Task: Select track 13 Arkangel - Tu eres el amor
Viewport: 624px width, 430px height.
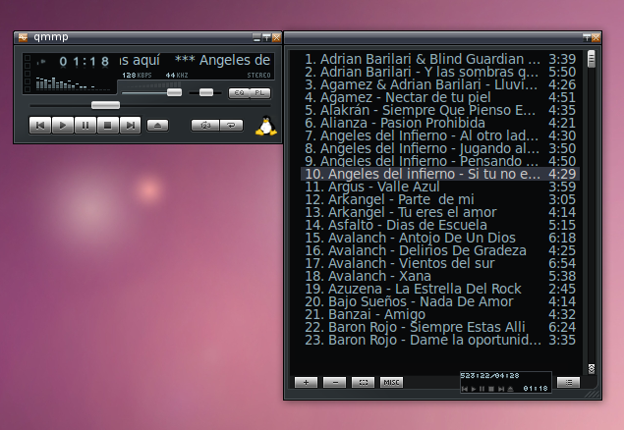Action: point(440,212)
